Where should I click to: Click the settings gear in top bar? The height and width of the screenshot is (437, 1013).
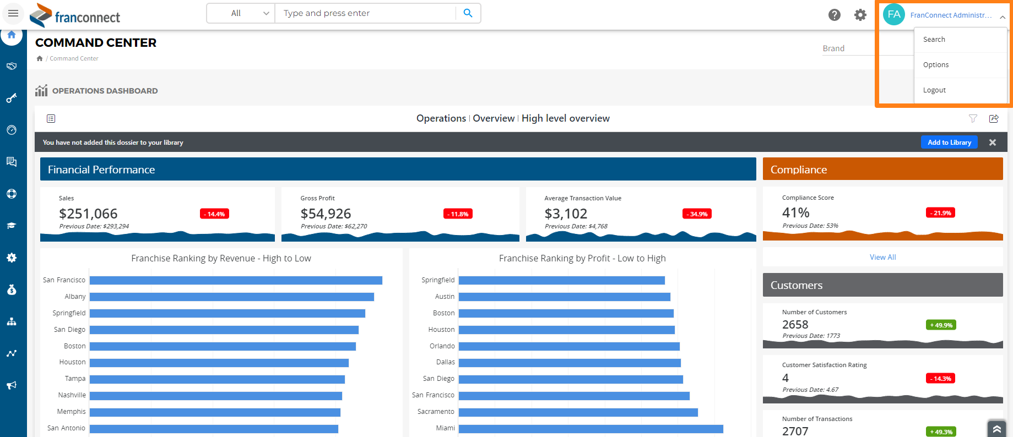click(860, 15)
